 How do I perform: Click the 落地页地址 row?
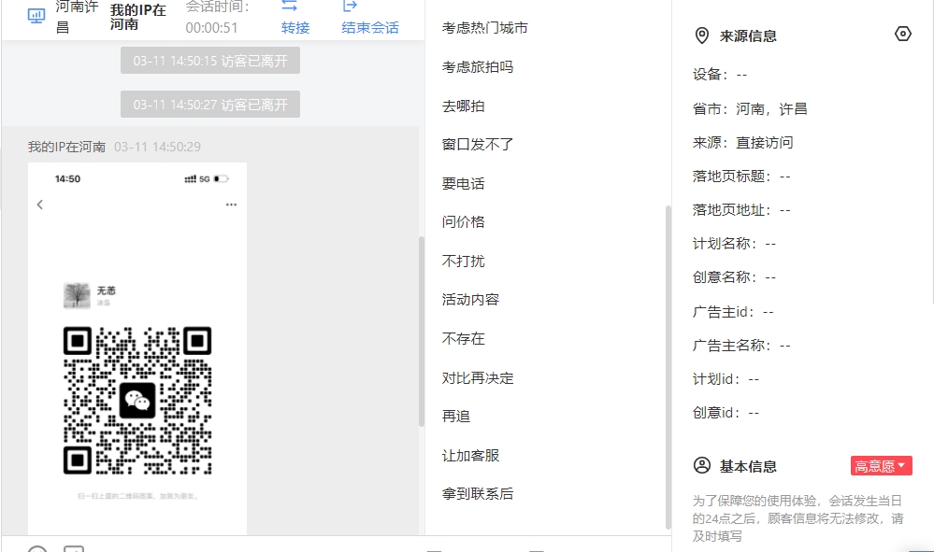tap(741, 210)
